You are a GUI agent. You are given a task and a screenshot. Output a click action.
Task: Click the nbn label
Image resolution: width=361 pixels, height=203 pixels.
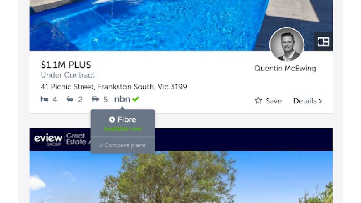tap(122, 99)
